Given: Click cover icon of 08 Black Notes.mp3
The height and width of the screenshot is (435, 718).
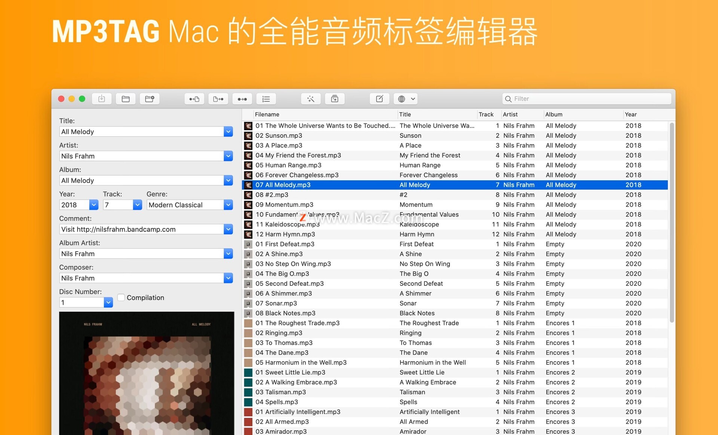Looking at the screenshot, I should 248,313.
